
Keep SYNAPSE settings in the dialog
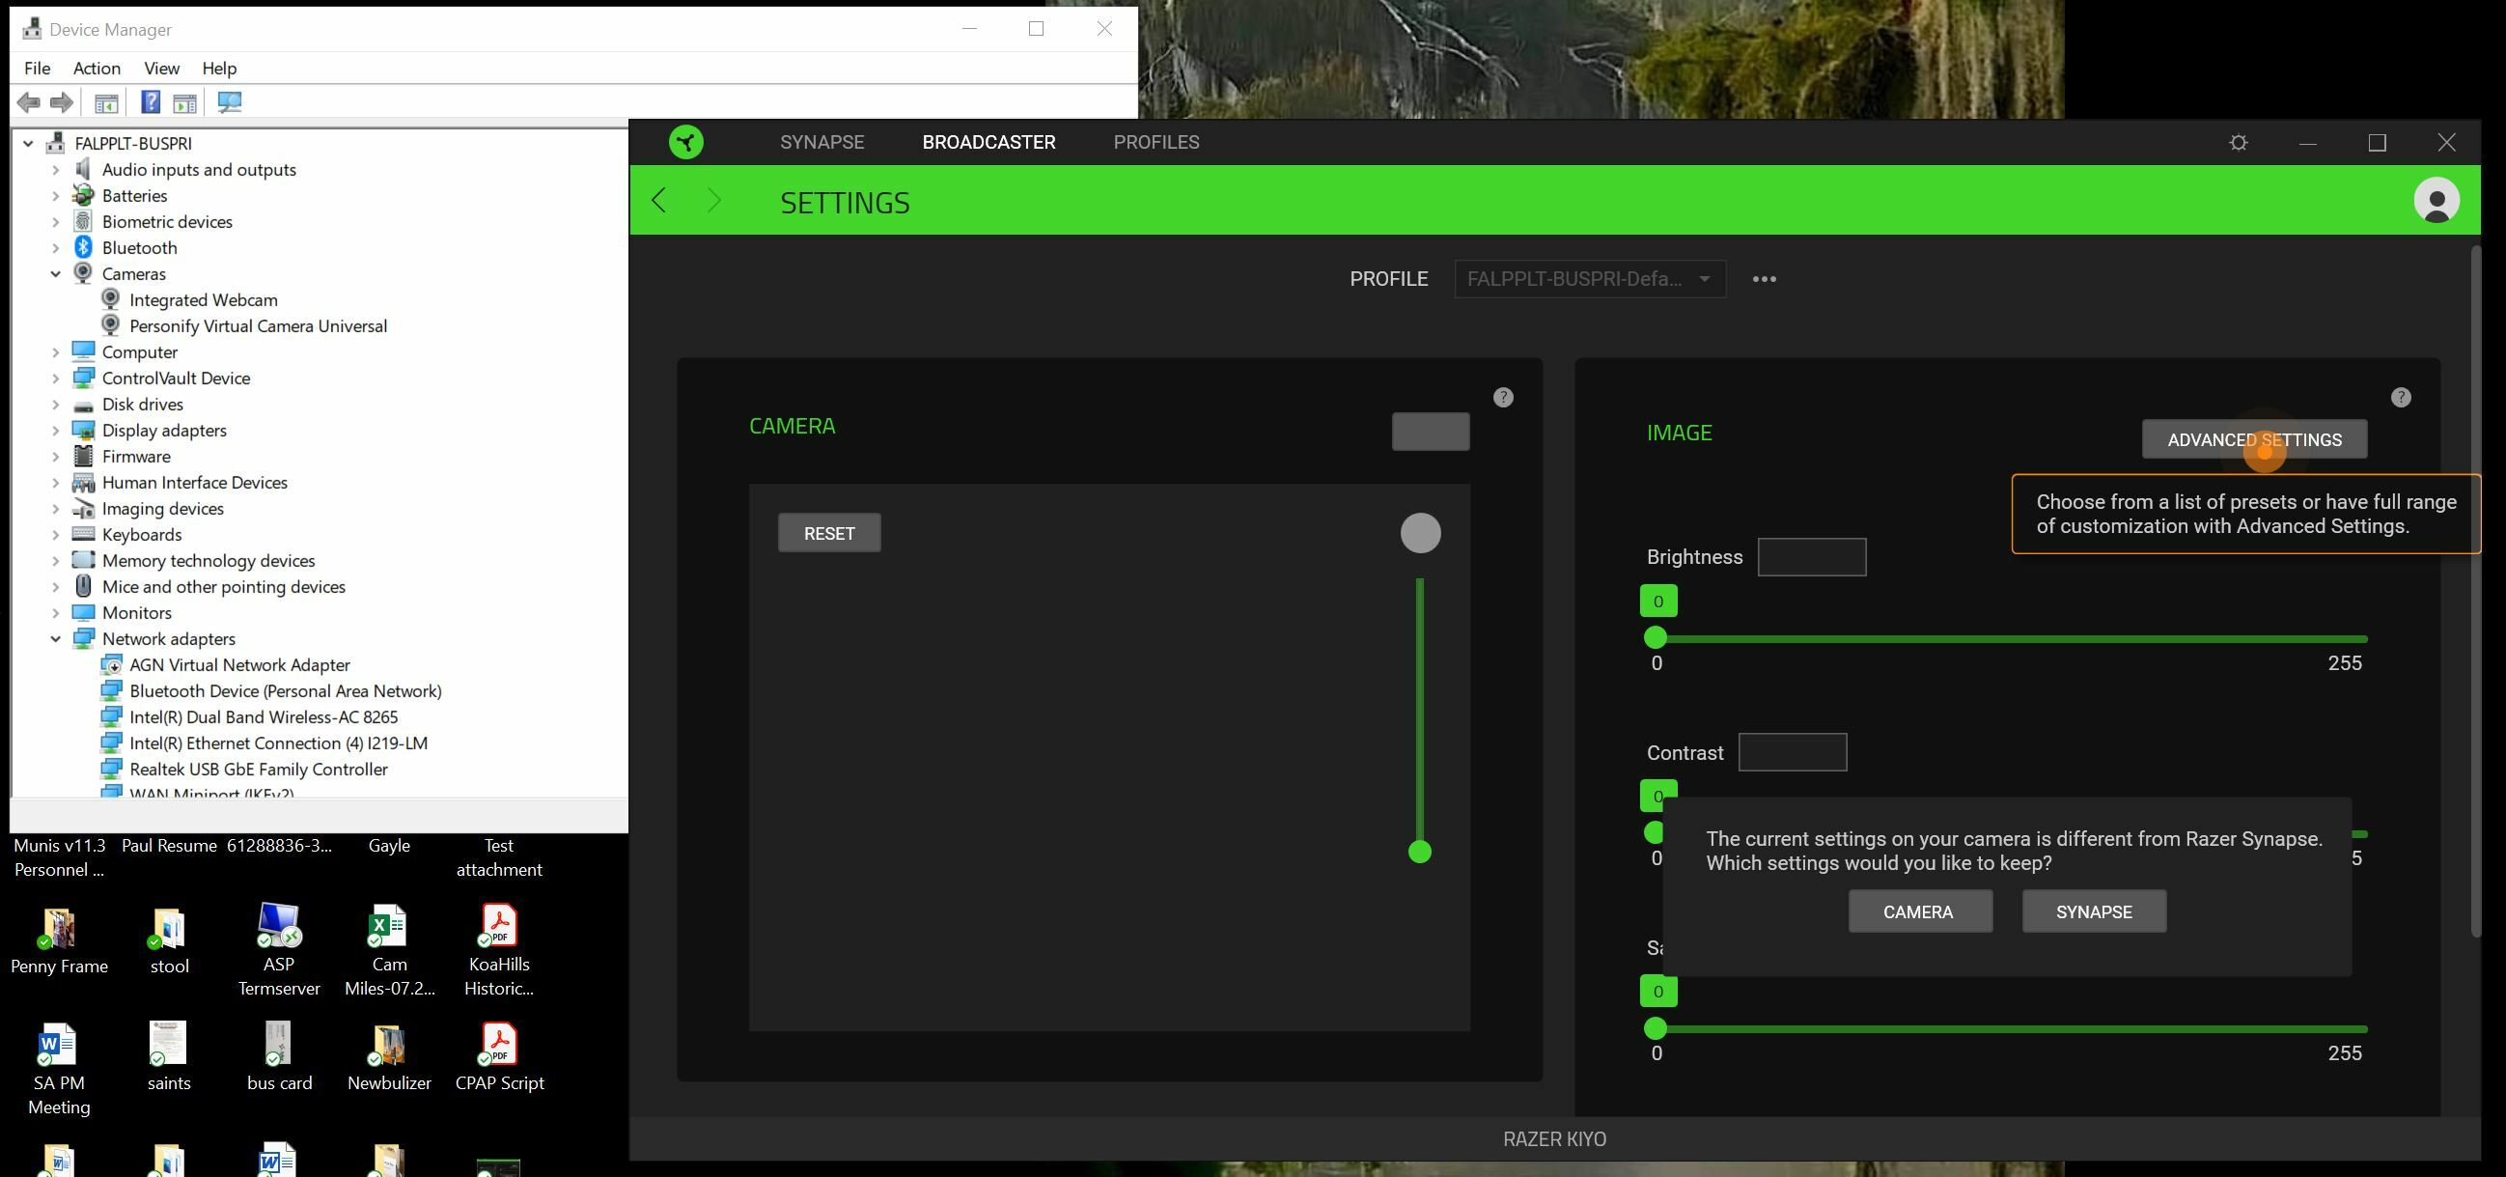coord(2094,911)
